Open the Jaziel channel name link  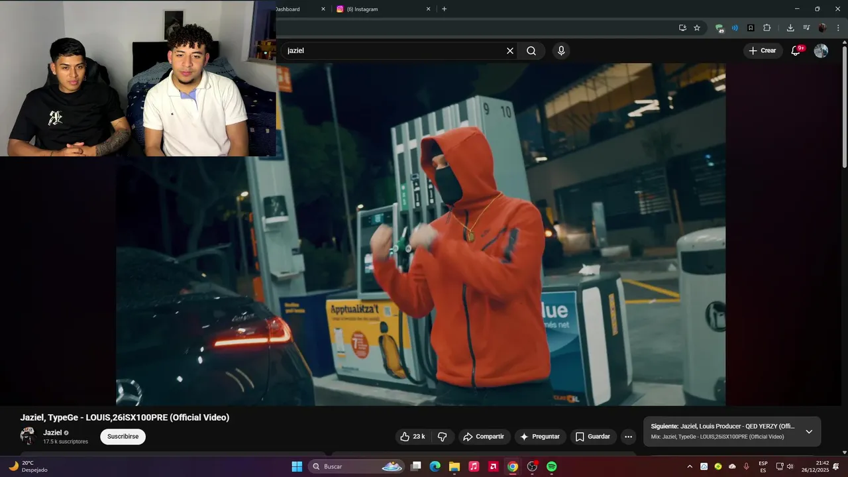52,433
